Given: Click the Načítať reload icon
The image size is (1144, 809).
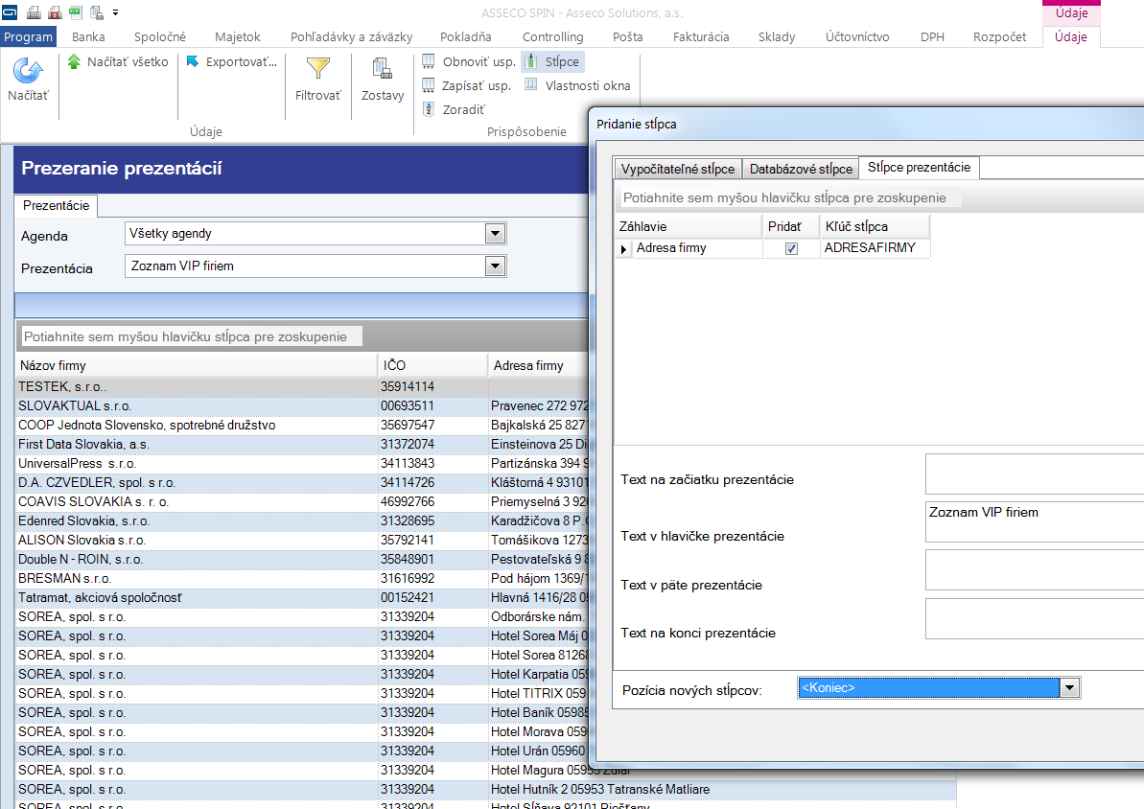Looking at the screenshot, I should [x=28, y=70].
